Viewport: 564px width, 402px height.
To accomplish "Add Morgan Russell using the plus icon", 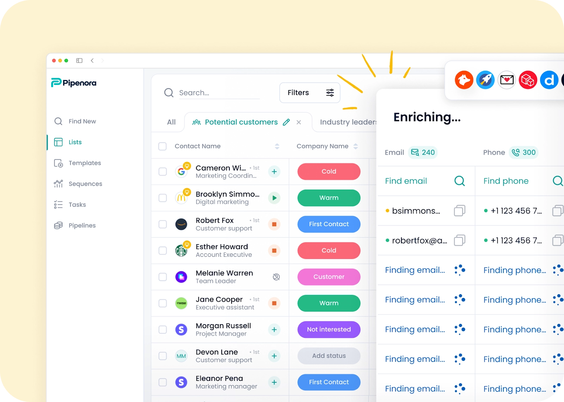I will click(274, 329).
